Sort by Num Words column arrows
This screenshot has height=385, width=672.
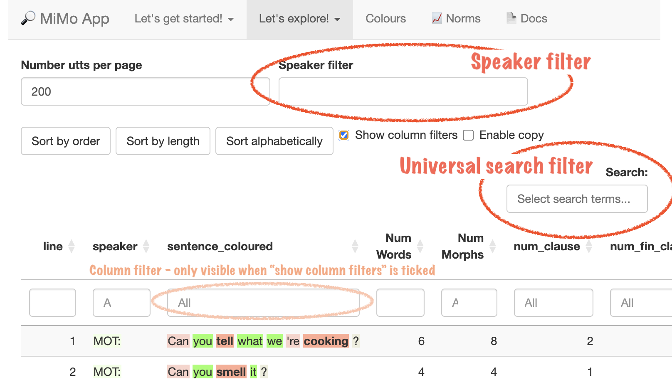coord(420,246)
